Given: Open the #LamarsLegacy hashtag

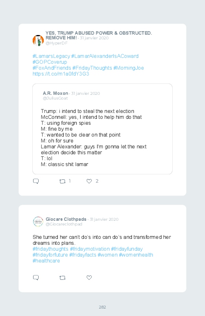Looking at the screenshot, I should coord(51,56).
